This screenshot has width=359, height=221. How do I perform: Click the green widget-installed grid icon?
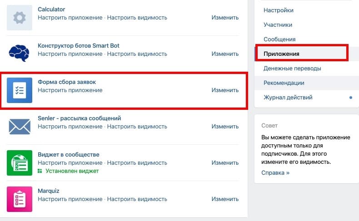pos(40,171)
